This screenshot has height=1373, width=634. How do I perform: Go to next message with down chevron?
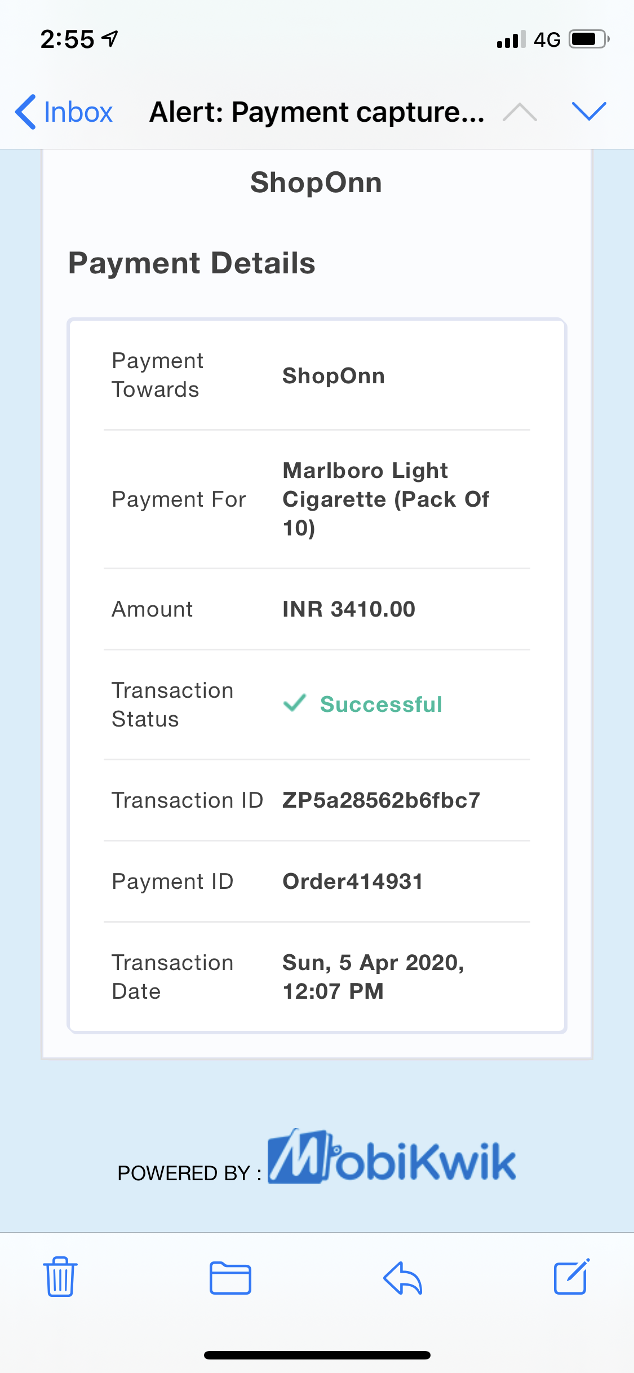point(589,111)
